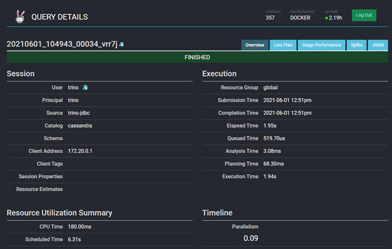Open the Overview tab

(255, 45)
